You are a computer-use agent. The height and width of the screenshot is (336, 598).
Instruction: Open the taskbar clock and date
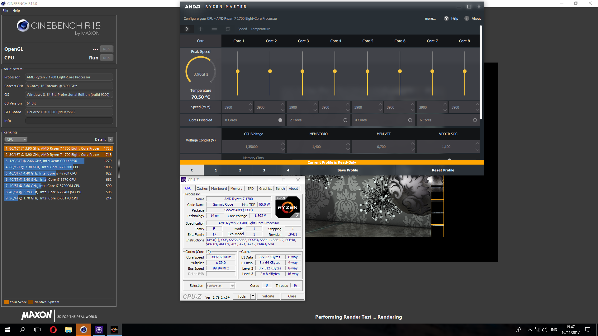tap(571, 330)
